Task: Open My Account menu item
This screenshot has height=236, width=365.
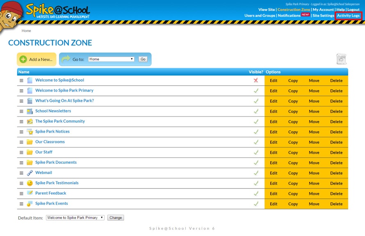Action: coord(323,9)
